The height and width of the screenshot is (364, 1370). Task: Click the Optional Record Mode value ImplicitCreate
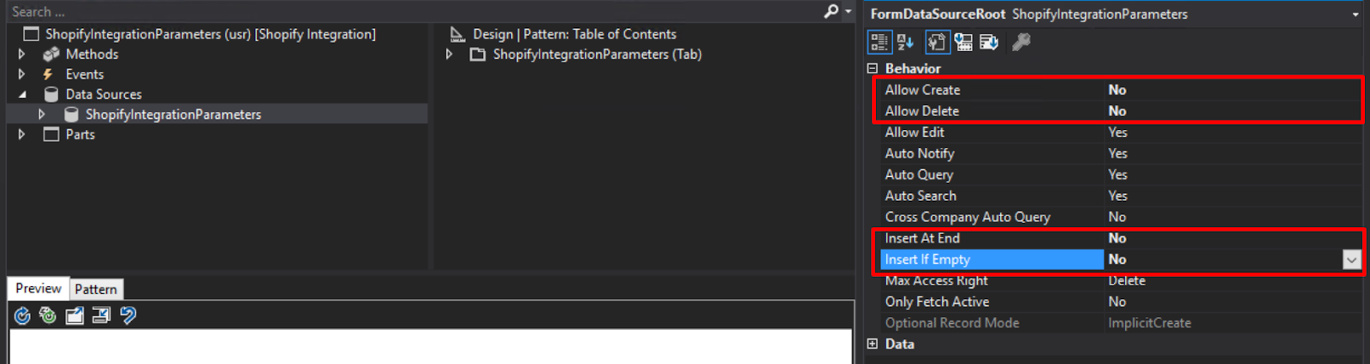coord(1149,323)
